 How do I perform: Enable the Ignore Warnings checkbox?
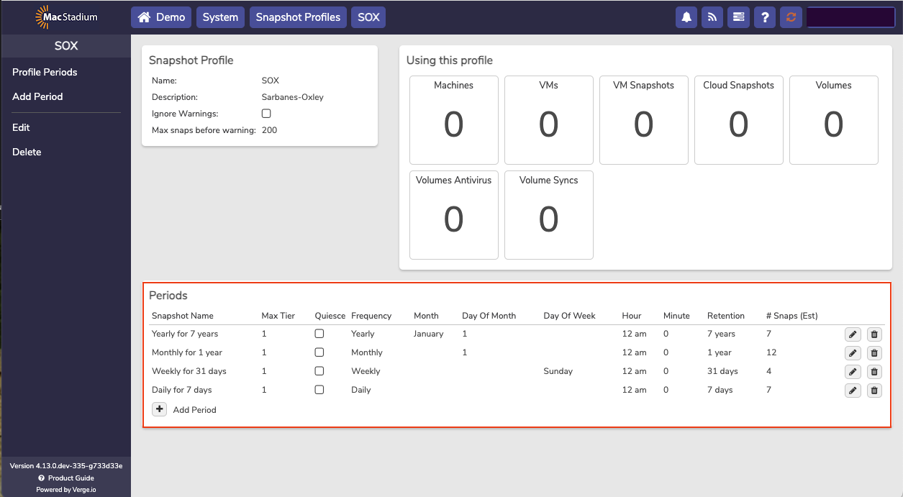click(266, 113)
